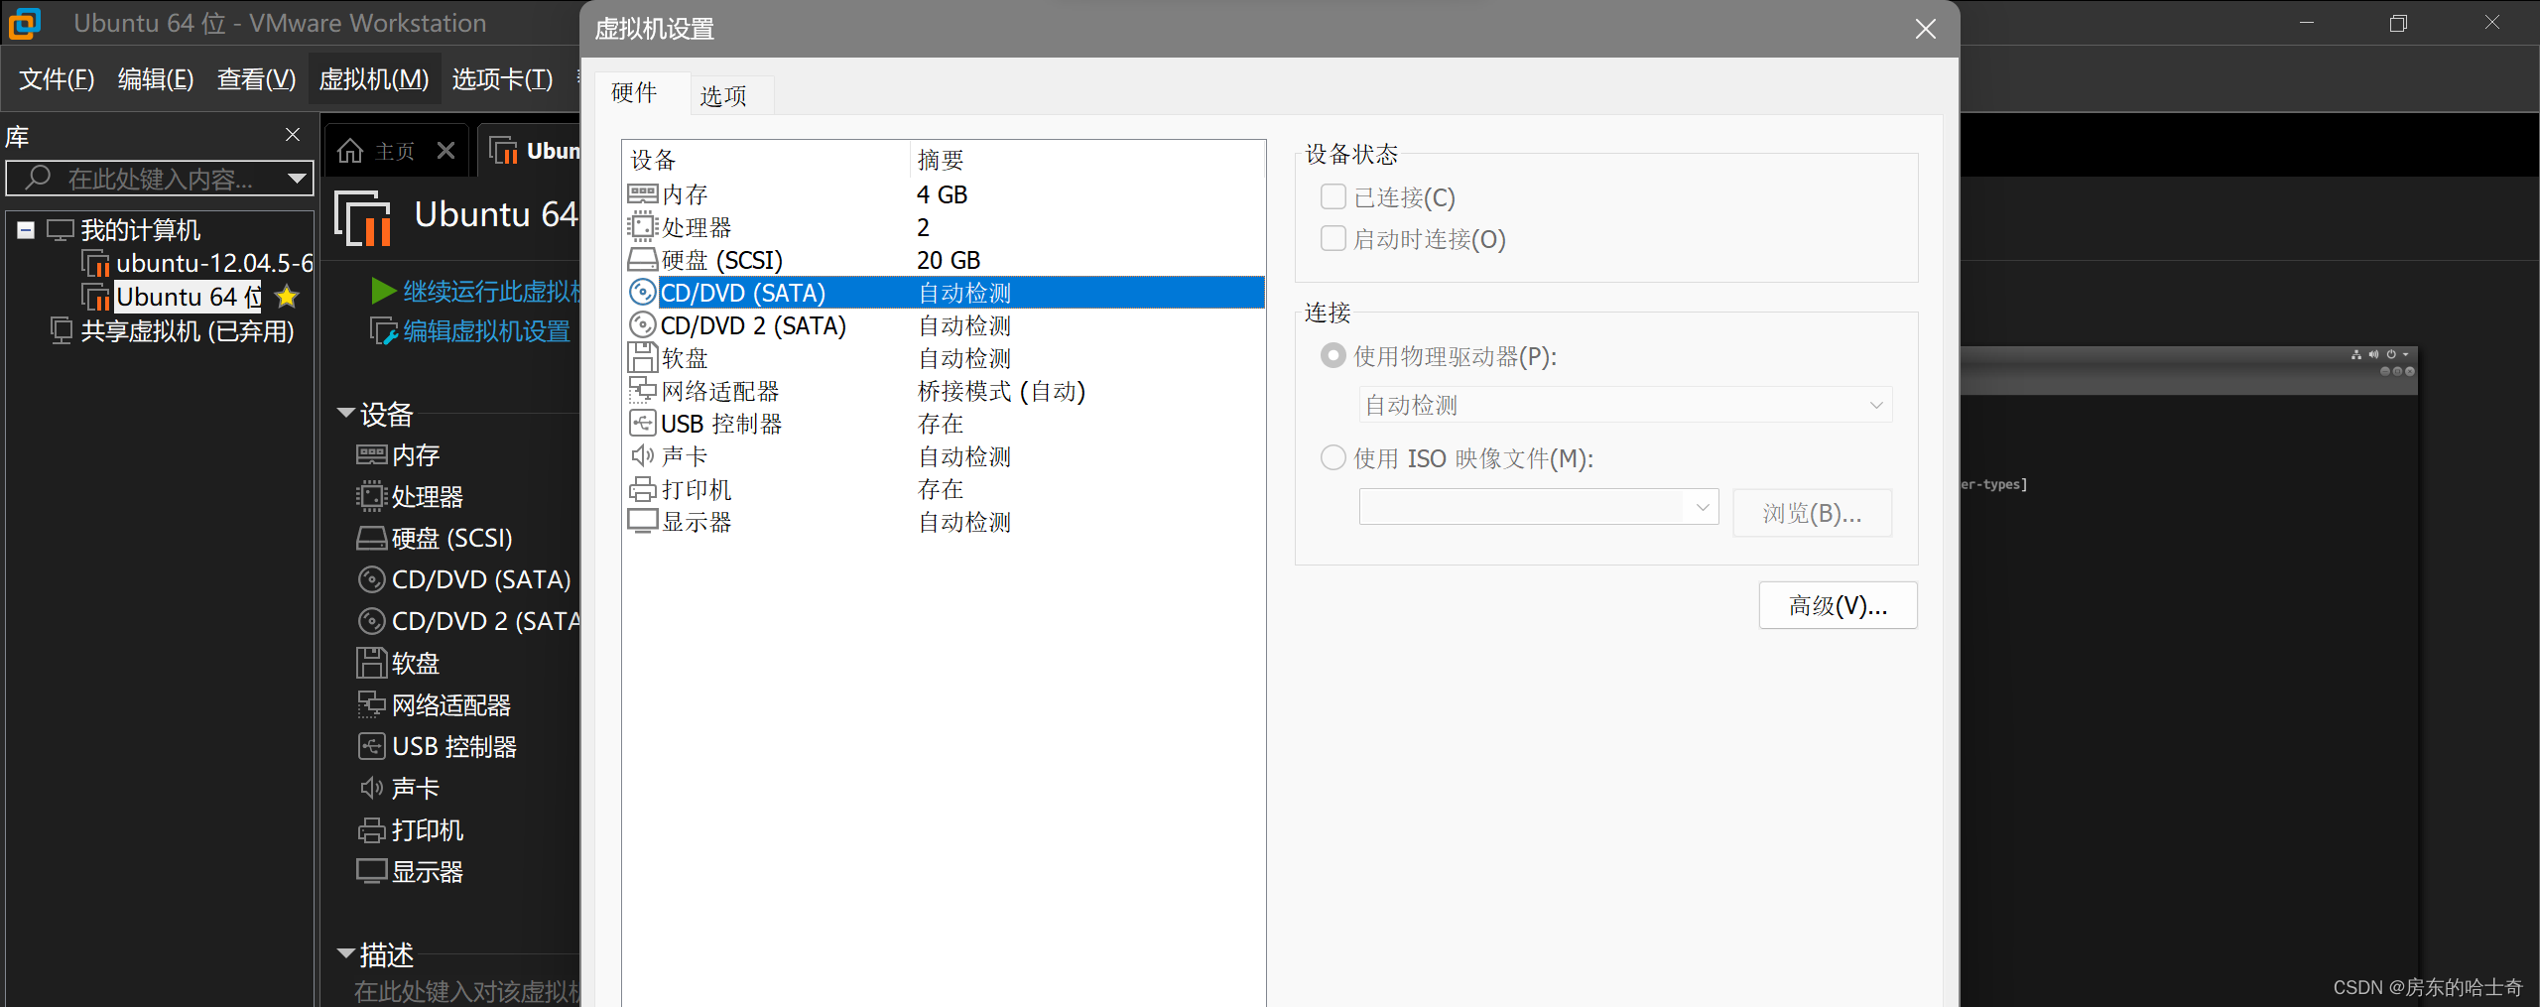Image resolution: width=2540 pixels, height=1007 pixels.
Task: Select the 硬盘 (SCSI) disk icon in the dialog list
Action: point(642,260)
